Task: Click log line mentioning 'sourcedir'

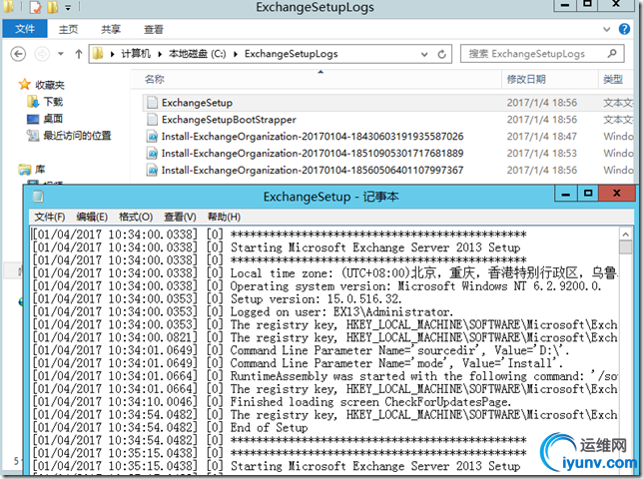Action: 399,350
